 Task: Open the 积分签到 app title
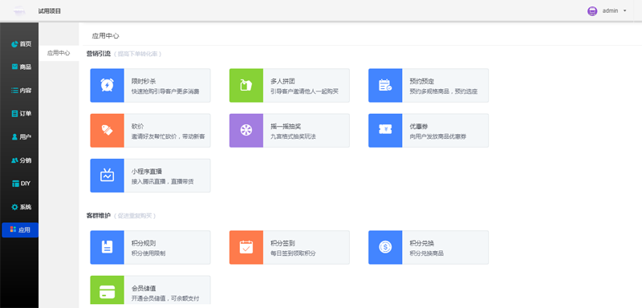(x=283, y=243)
